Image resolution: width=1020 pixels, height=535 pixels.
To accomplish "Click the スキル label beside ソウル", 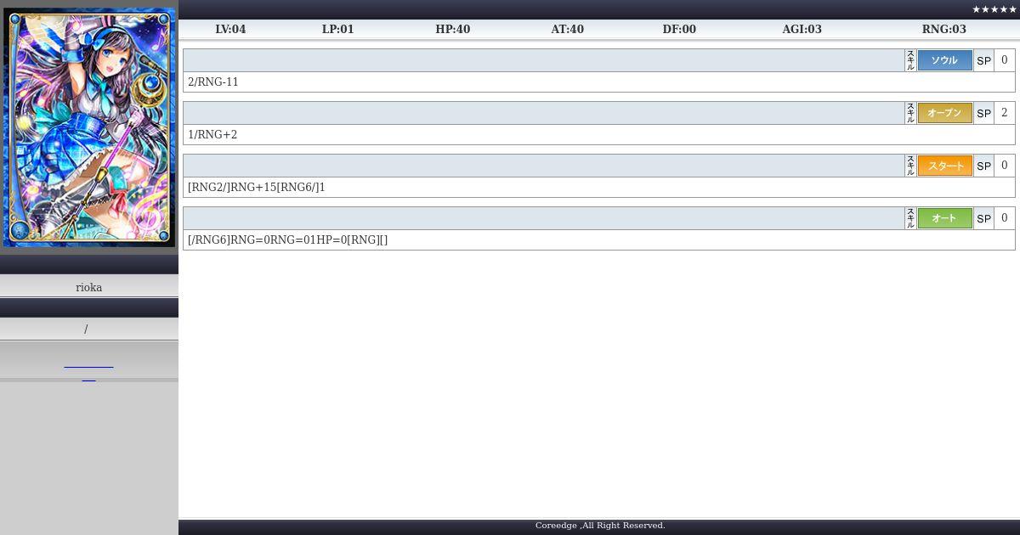I will 910,60.
